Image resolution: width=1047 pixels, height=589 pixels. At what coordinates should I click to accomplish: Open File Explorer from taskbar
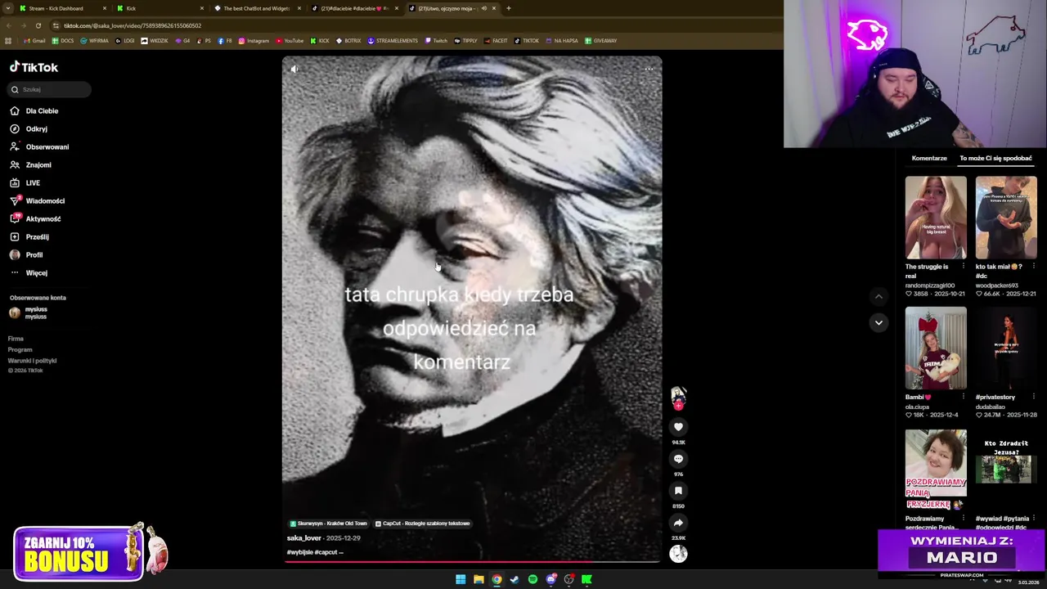pyautogui.click(x=479, y=579)
